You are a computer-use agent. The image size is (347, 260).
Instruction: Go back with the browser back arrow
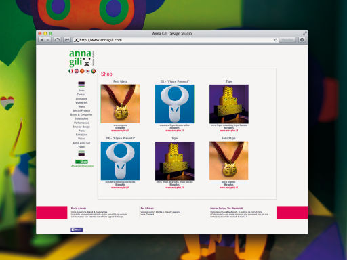click(x=42, y=40)
